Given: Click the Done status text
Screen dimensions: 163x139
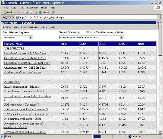Looking at the screenshot, I should point(8,136).
